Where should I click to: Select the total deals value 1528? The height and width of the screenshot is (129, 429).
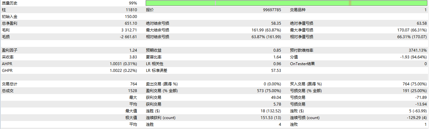click(133, 91)
